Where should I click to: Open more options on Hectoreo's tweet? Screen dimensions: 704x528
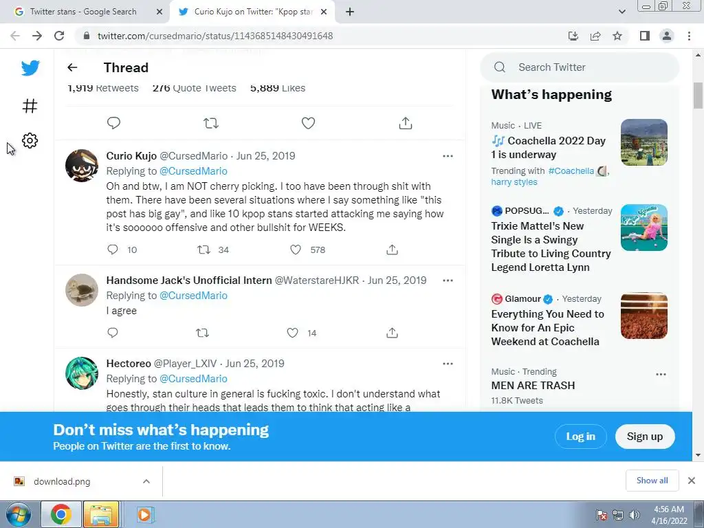tap(448, 364)
